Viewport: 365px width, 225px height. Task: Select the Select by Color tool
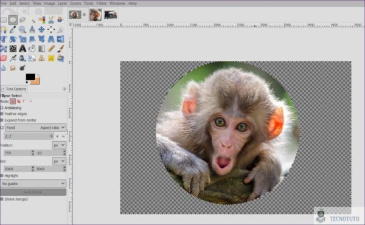tap(41, 20)
